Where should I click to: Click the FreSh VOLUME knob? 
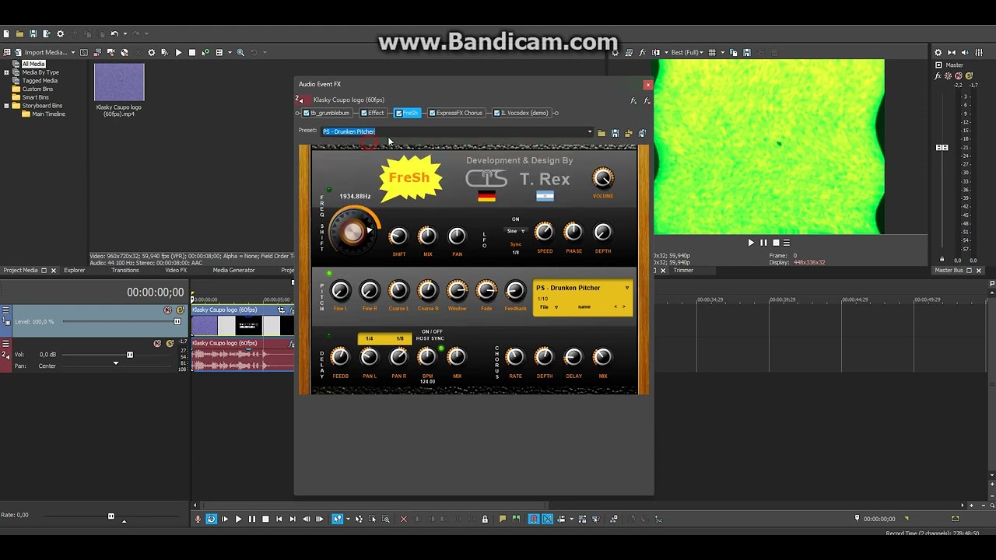pyautogui.click(x=603, y=178)
